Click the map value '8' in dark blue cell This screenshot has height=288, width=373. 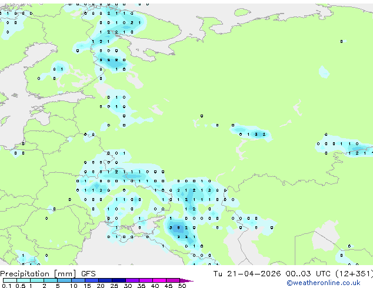click(x=178, y=227)
